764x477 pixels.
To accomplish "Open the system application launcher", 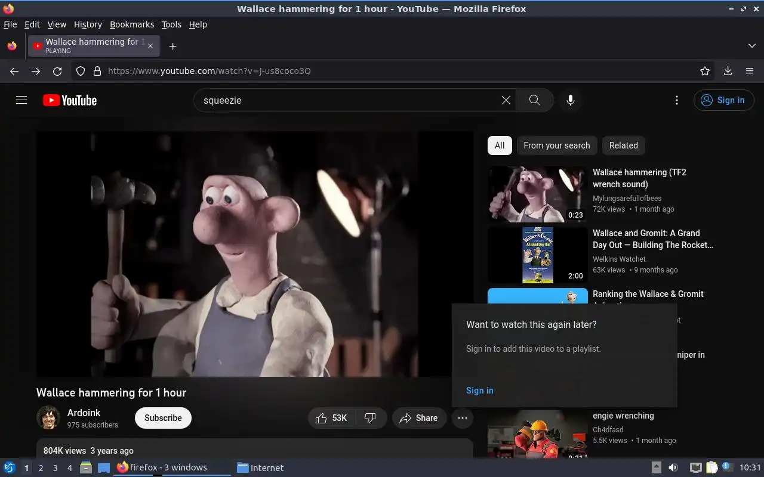I will click(9, 467).
